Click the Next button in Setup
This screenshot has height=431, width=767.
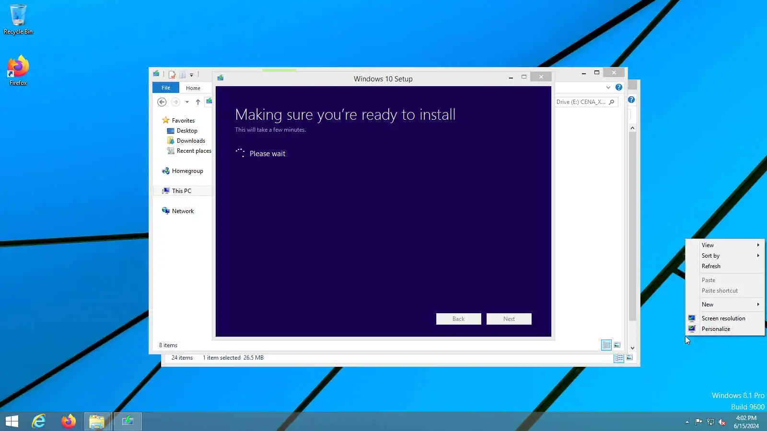(509, 319)
